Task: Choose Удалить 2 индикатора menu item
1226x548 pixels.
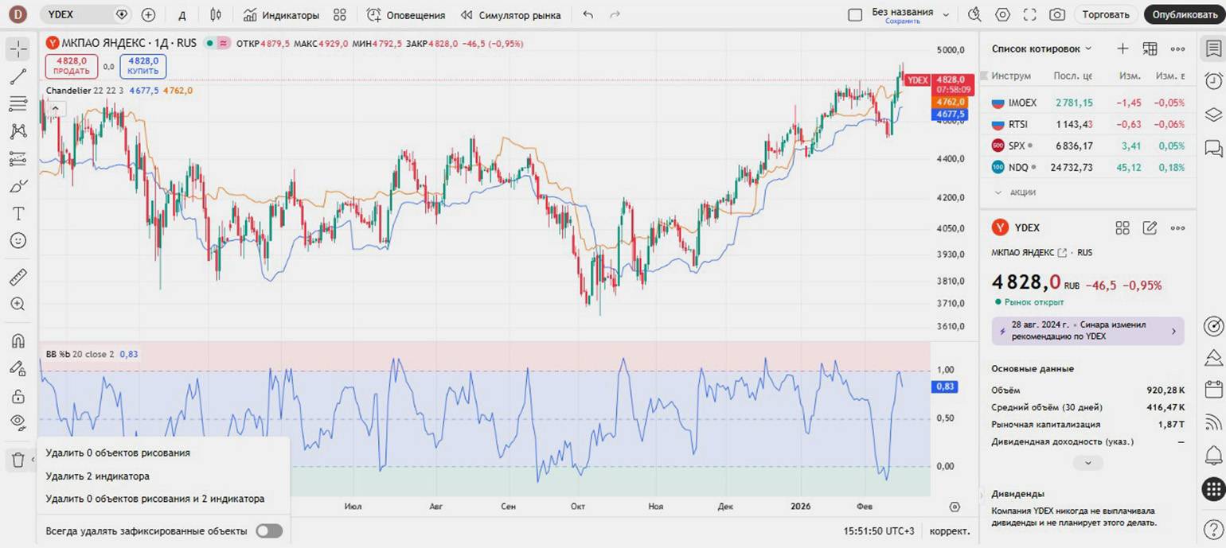Action: click(98, 476)
